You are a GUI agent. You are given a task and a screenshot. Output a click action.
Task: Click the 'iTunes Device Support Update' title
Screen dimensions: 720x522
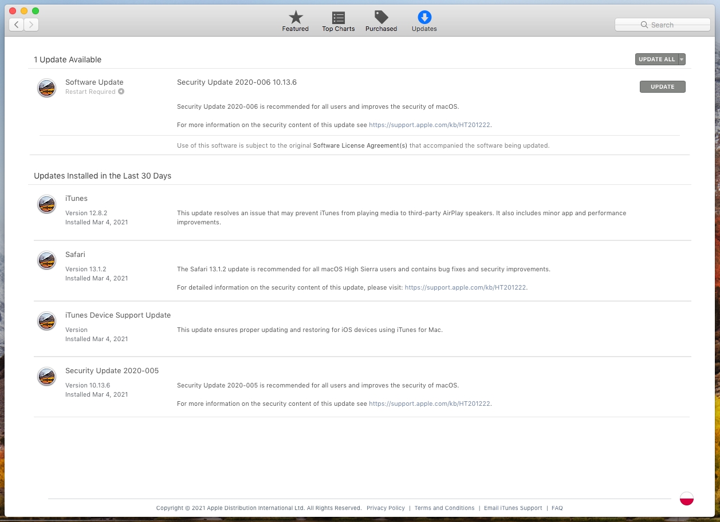click(x=118, y=315)
